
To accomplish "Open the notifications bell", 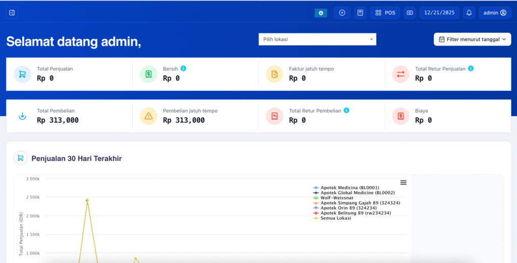I will click(x=469, y=13).
